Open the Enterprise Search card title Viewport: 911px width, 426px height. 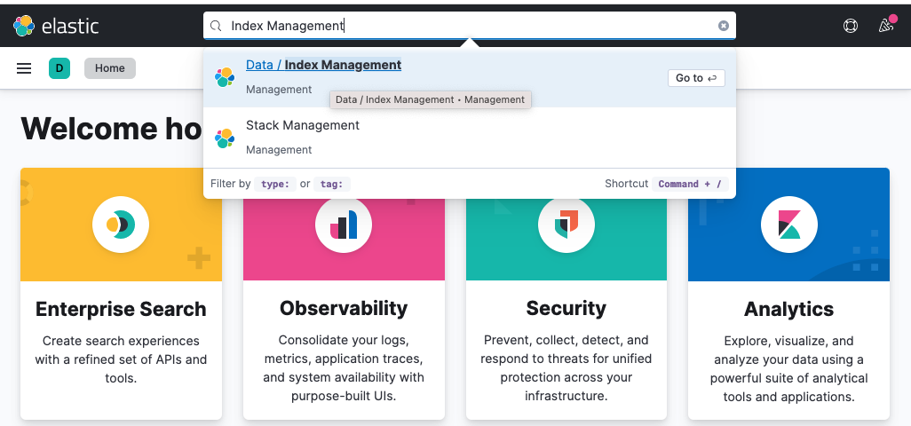pos(121,310)
